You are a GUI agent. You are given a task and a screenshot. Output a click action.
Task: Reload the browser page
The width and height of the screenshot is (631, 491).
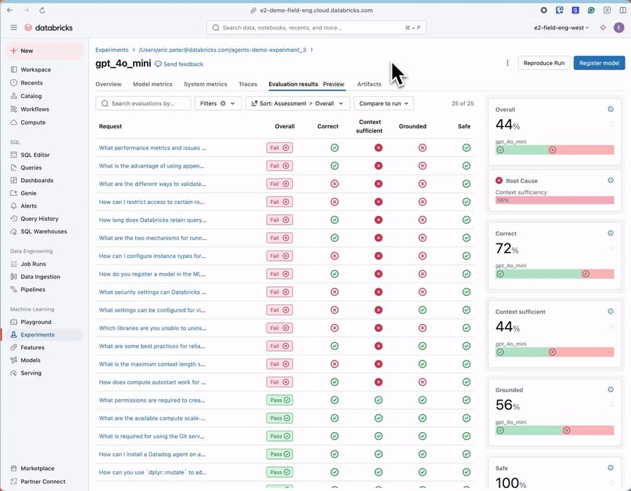point(42,11)
